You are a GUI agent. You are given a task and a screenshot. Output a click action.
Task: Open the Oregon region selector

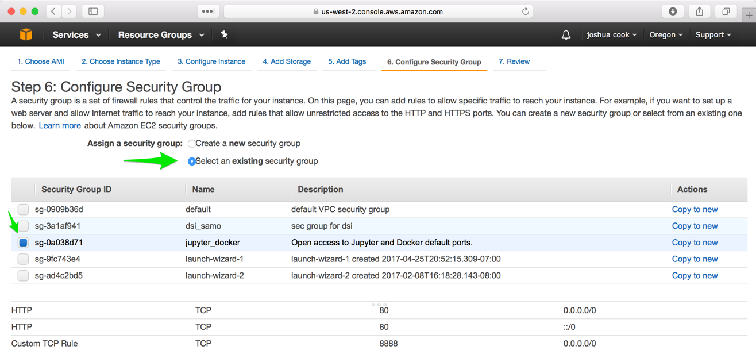click(666, 35)
